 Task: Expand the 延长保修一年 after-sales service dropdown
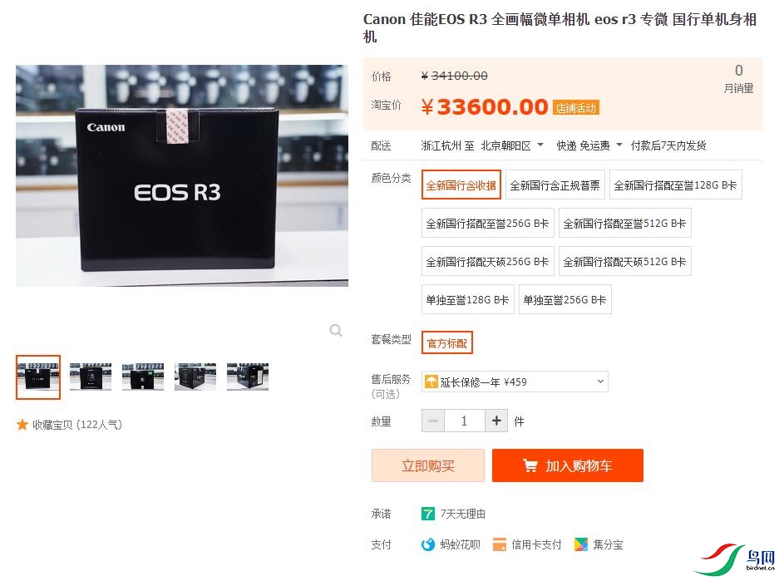pyautogui.click(x=515, y=382)
